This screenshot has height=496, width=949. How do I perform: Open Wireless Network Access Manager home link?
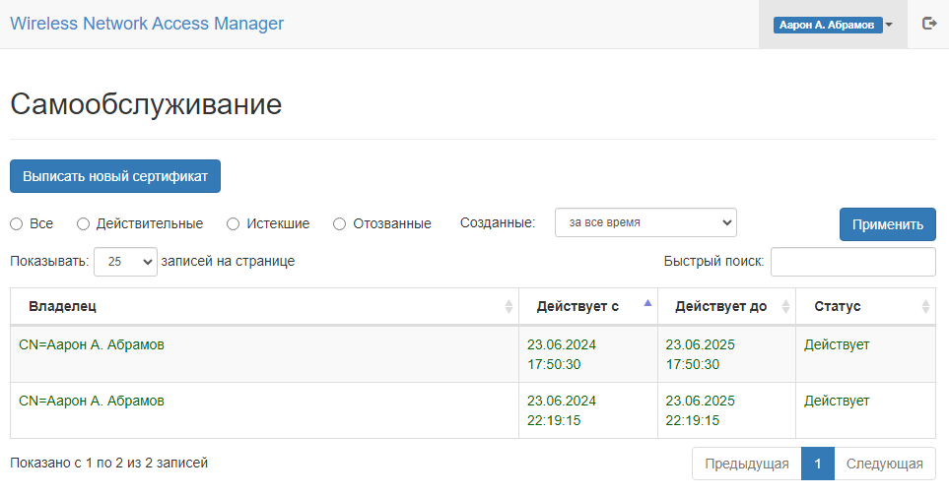pos(147,24)
